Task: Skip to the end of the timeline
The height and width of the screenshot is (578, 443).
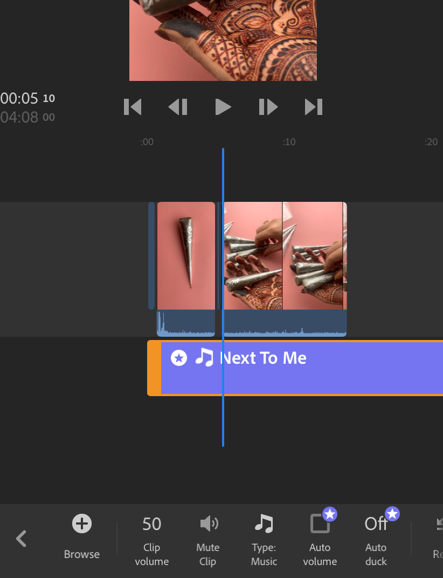Action: click(x=313, y=107)
